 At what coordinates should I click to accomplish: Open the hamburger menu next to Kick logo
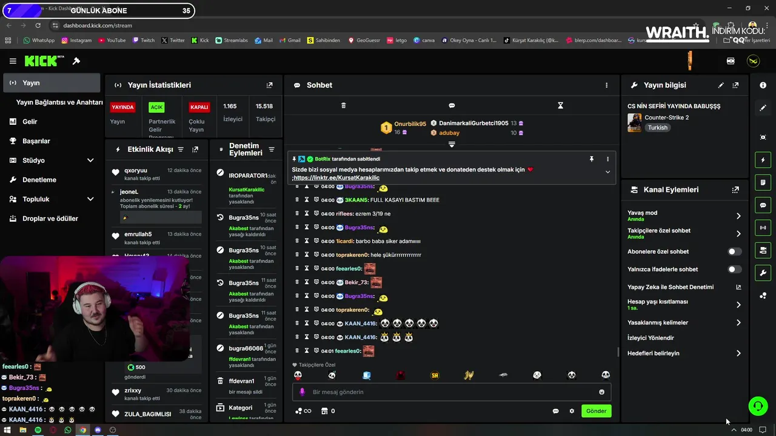click(x=13, y=61)
